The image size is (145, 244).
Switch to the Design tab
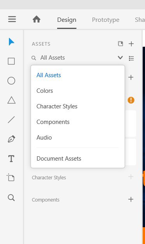67,20
